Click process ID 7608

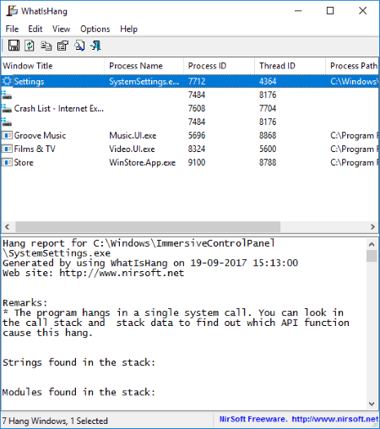(197, 108)
